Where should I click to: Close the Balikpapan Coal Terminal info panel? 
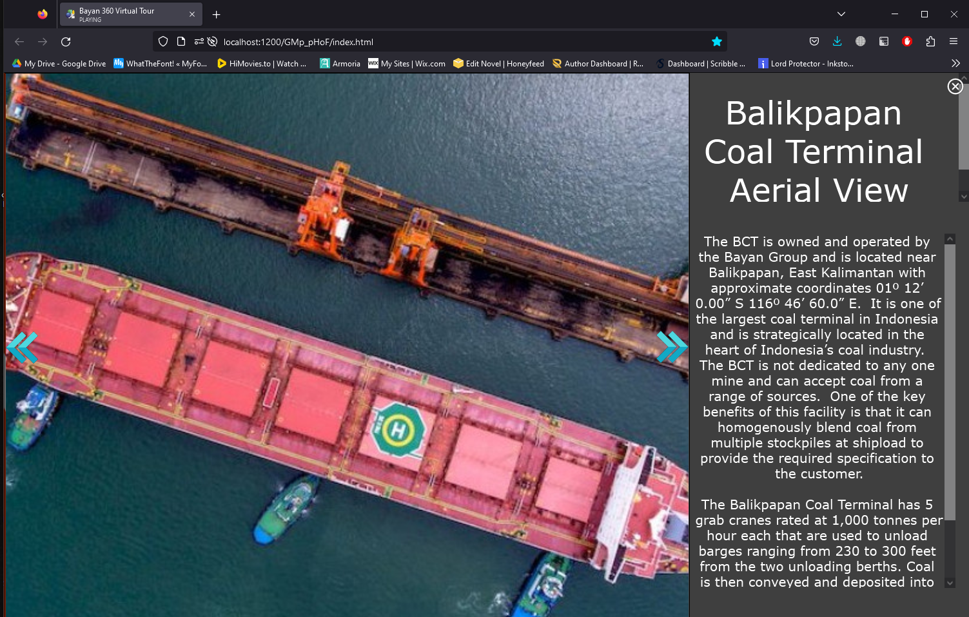(955, 86)
